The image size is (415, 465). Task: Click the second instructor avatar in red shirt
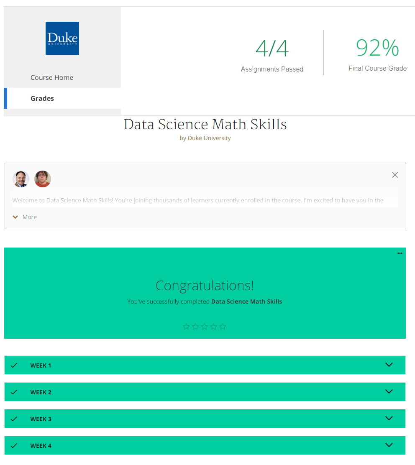(x=43, y=179)
